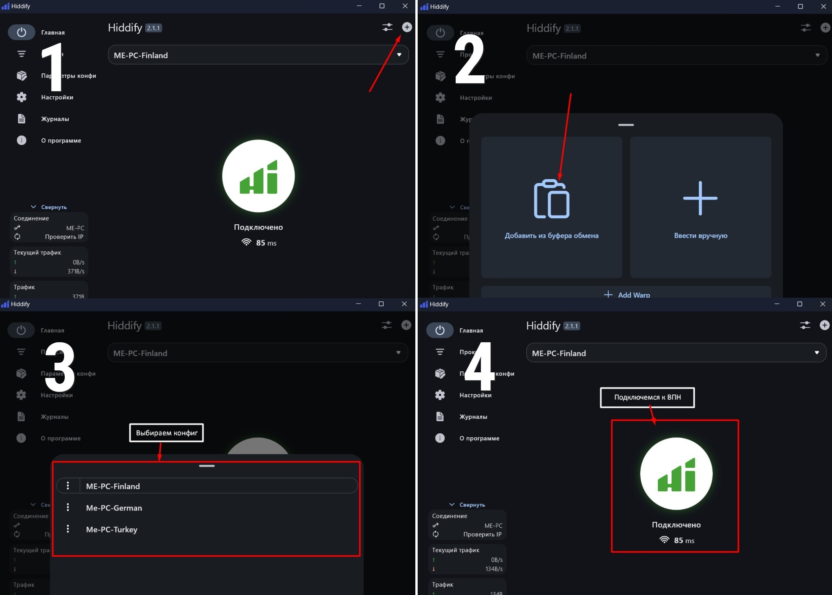Open О программе in screenshot 4 sidebar
Viewport: 832px width, 595px height.
coord(479,438)
